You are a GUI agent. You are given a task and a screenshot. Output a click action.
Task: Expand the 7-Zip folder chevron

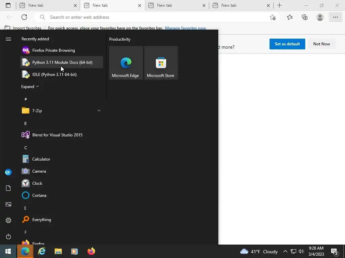99,111
